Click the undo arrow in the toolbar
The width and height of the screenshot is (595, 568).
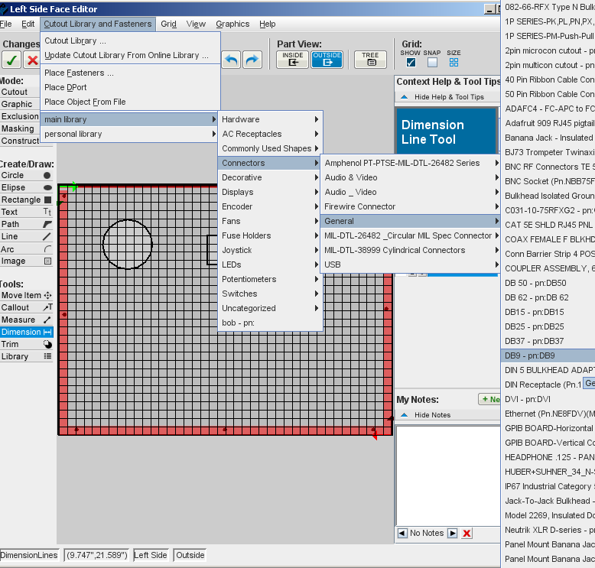point(231,60)
